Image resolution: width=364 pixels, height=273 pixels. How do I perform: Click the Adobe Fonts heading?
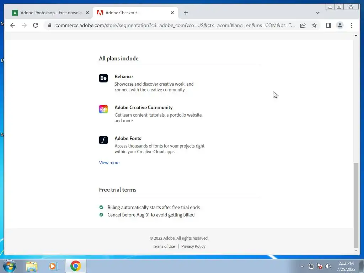tap(128, 138)
